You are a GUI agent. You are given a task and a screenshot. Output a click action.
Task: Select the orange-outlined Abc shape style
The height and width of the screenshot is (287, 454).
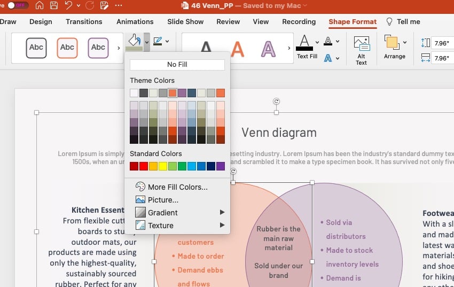(x=67, y=48)
